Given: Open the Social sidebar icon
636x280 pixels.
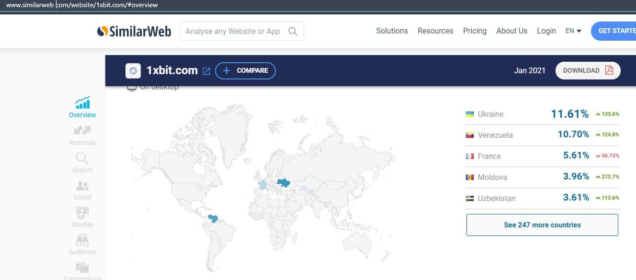Looking at the screenshot, I should coord(82,186).
